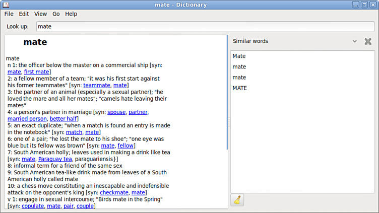
Task: Click into the Look up text field
Action: click(x=204, y=27)
